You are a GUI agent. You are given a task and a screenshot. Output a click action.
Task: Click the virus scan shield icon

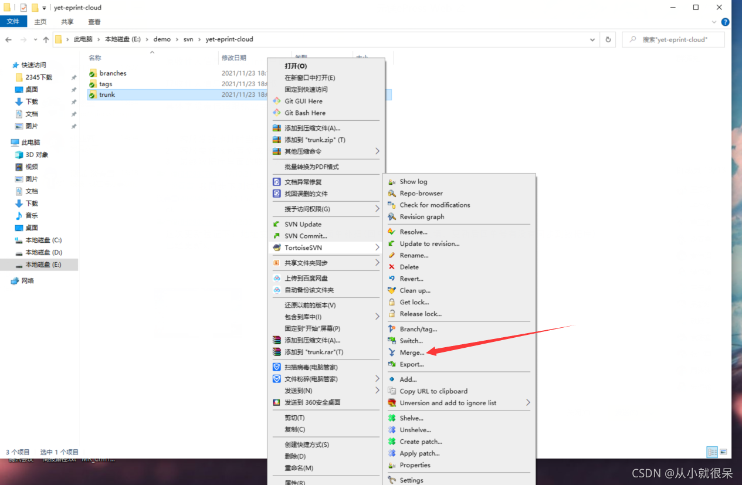tap(277, 367)
